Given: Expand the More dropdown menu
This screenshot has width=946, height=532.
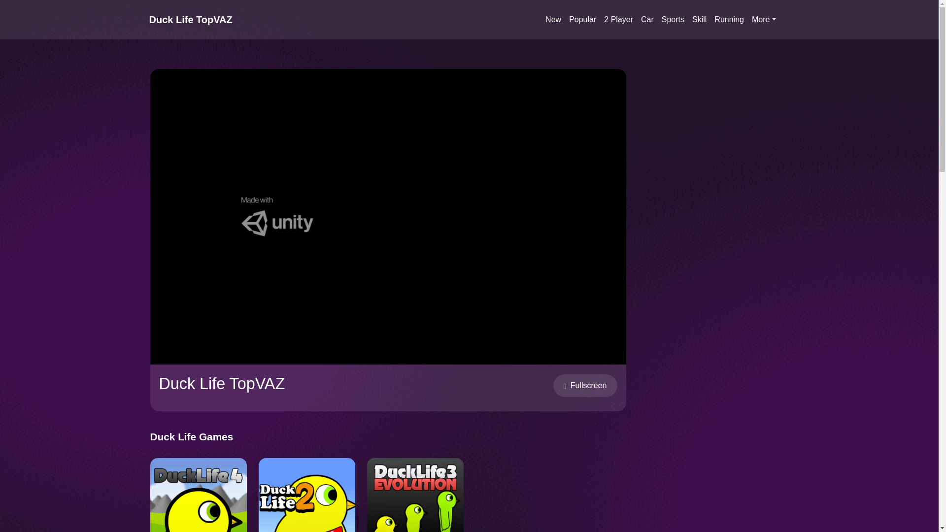Looking at the screenshot, I should (x=763, y=20).
